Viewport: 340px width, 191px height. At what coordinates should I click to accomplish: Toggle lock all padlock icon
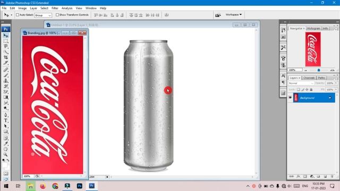tap(311, 90)
